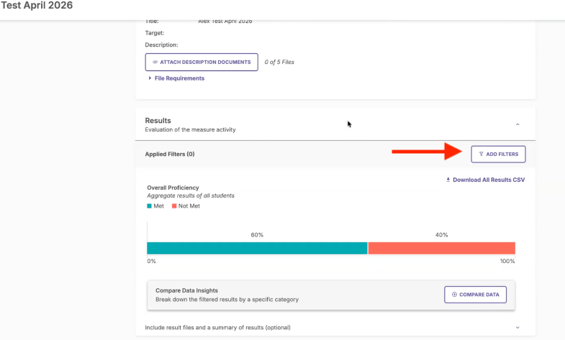This screenshot has width=565, height=340.
Task: Click the 0% axis label
Action: 151,261
